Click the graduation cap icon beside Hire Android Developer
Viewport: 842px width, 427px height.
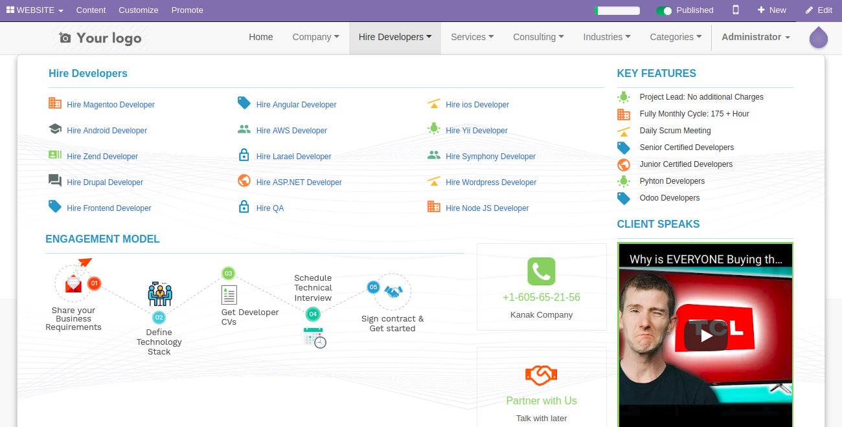point(55,129)
